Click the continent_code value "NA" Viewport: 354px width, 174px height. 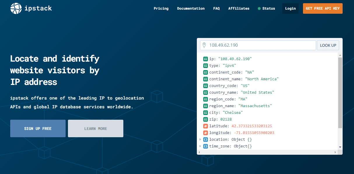click(x=250, y=72)
